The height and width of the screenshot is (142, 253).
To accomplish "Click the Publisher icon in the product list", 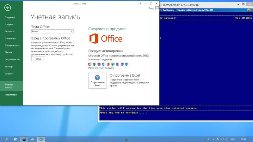I will 113,64.
